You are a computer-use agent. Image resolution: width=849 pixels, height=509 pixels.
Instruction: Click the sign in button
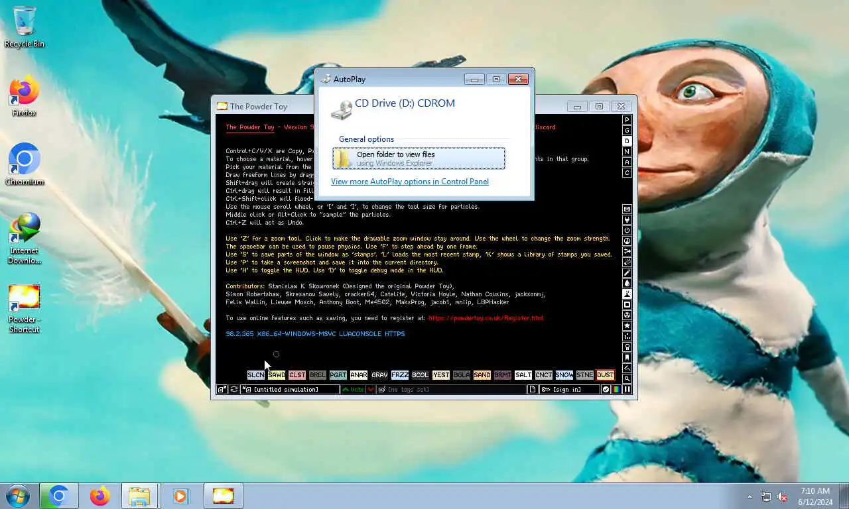coord(570,390)
